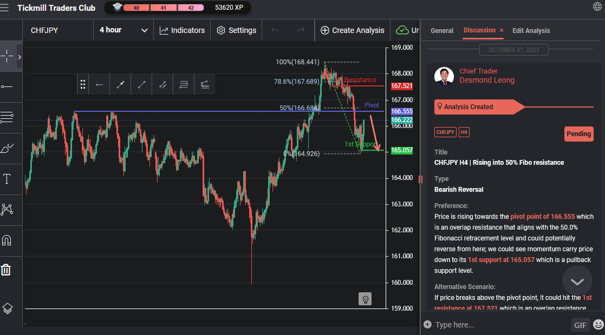Click the OCTOBER 31, 2023 date badge
Image resolution: width=605 pixels, height=335 pixels.
tap(513, 50)
